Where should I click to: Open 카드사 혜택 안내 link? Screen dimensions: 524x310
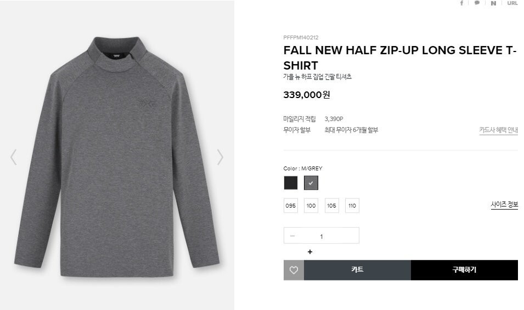coord(499,130)
